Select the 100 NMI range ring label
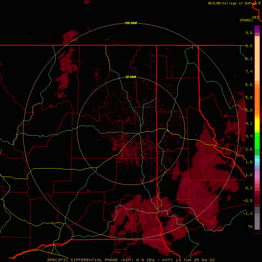The image size is (262, 262). [131, 23]
